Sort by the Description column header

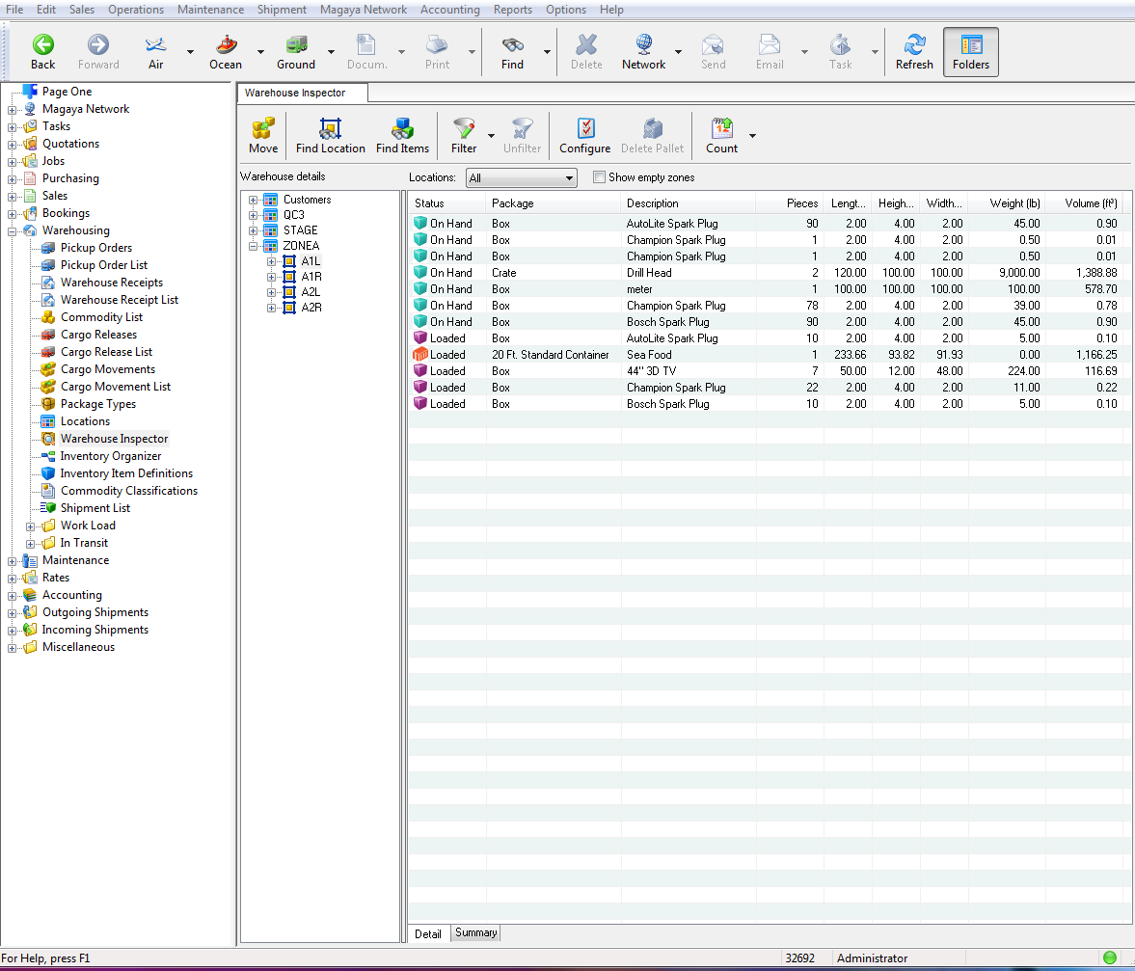tap(688, 203)
